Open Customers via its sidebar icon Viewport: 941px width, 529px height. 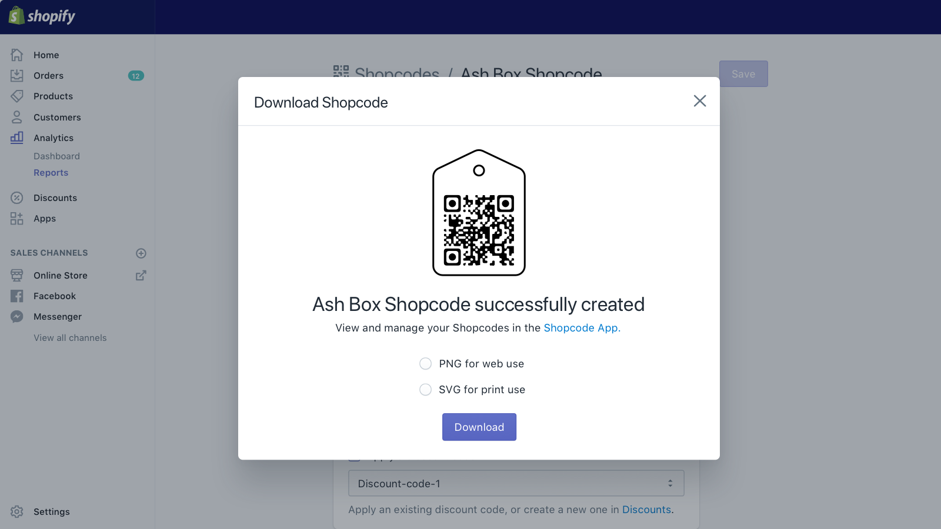pos(16,117)
